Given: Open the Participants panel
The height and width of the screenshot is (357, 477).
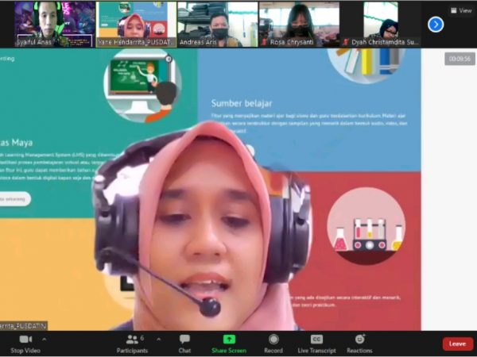Looking at the screenshot, I should pos(132,344).
